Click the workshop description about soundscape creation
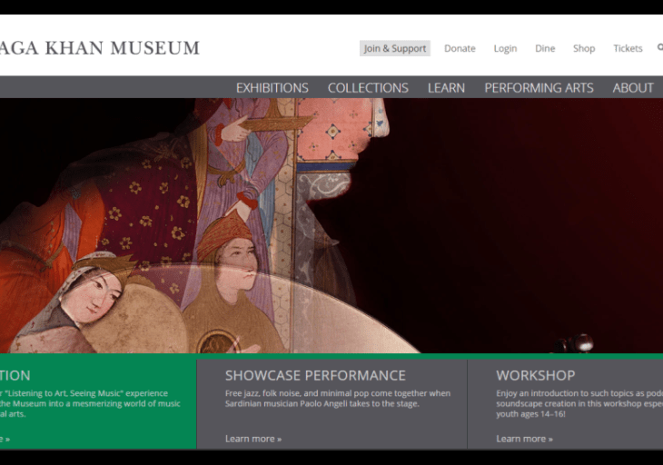 coord(579,403)
